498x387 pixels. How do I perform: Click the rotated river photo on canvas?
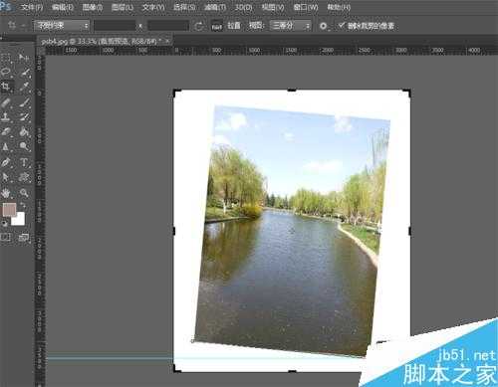(x=293, y=231)
